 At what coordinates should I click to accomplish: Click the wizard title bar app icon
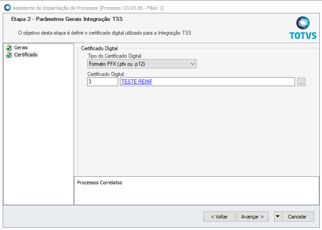point(8,8)
